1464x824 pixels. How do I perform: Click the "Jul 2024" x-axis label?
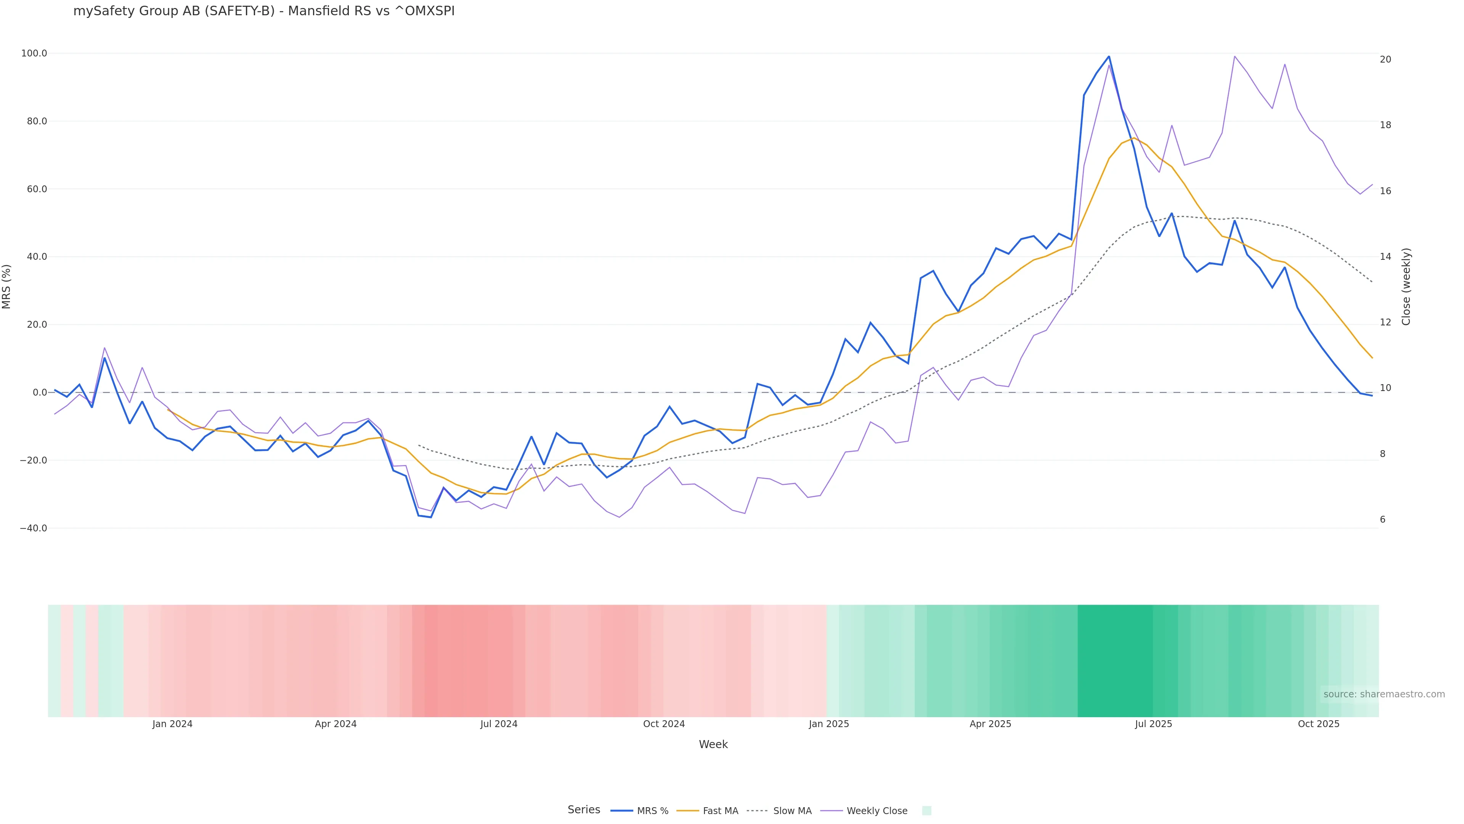(498, 724)
